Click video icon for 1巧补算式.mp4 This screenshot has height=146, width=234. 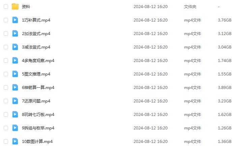pyautogui.click(x=15, y=20)
